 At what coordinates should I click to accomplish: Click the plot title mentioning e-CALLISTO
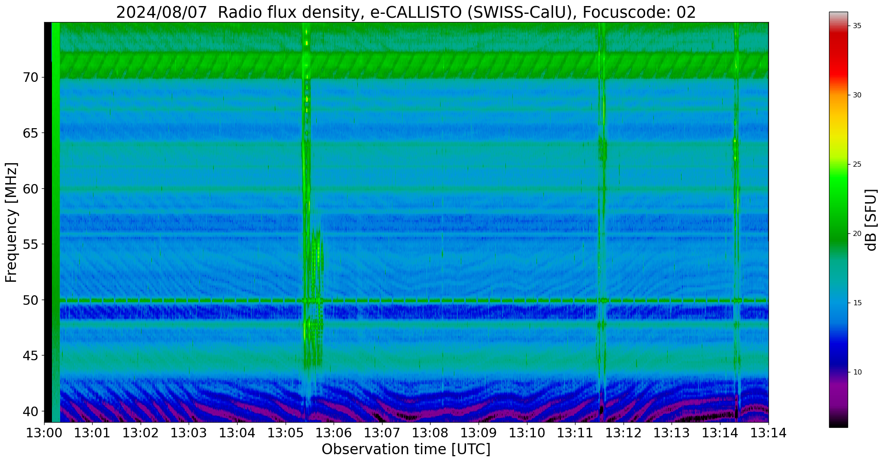[406, 12]
